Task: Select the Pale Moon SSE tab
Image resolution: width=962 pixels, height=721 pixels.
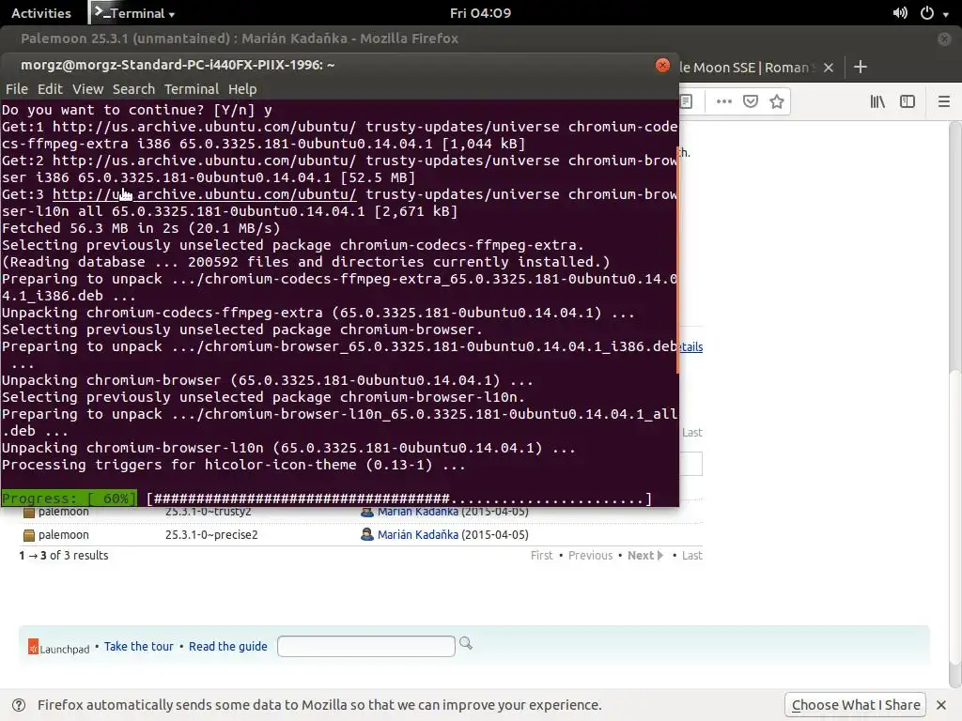Action: pyautogui.click(x=752, y=68)
